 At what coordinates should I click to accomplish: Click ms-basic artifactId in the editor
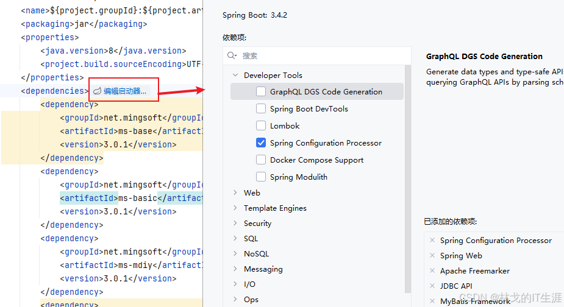click(x=138, y=198)
